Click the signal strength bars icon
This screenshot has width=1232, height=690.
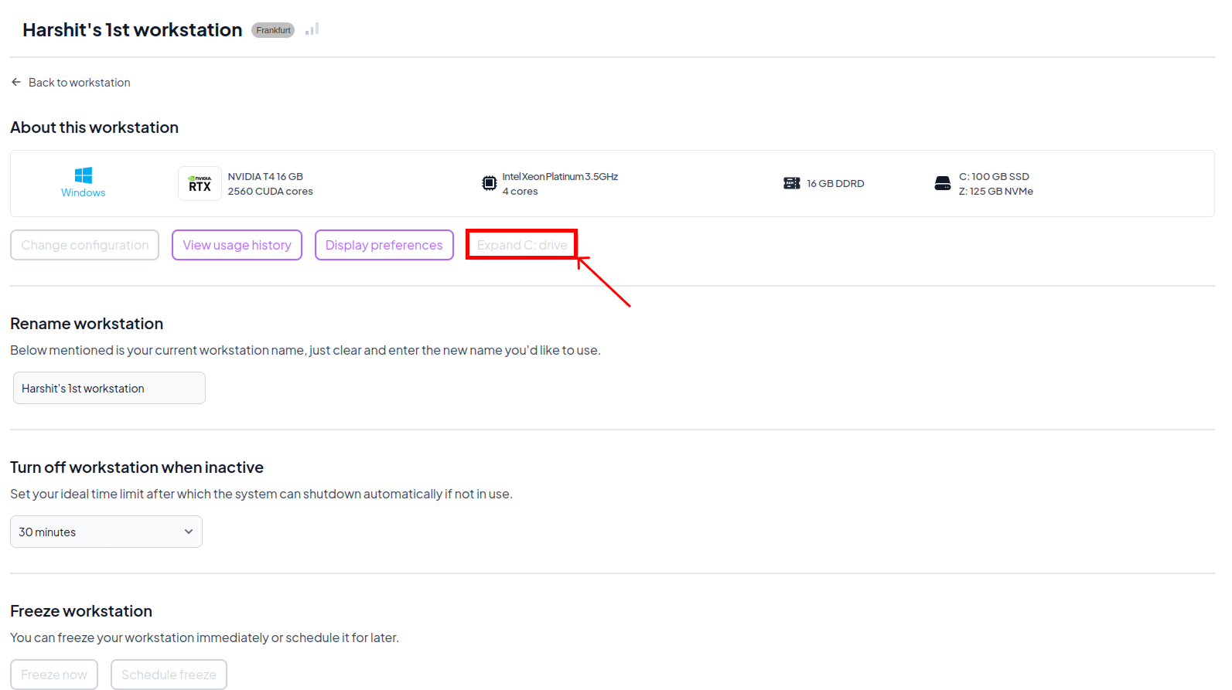click(312, 29)
